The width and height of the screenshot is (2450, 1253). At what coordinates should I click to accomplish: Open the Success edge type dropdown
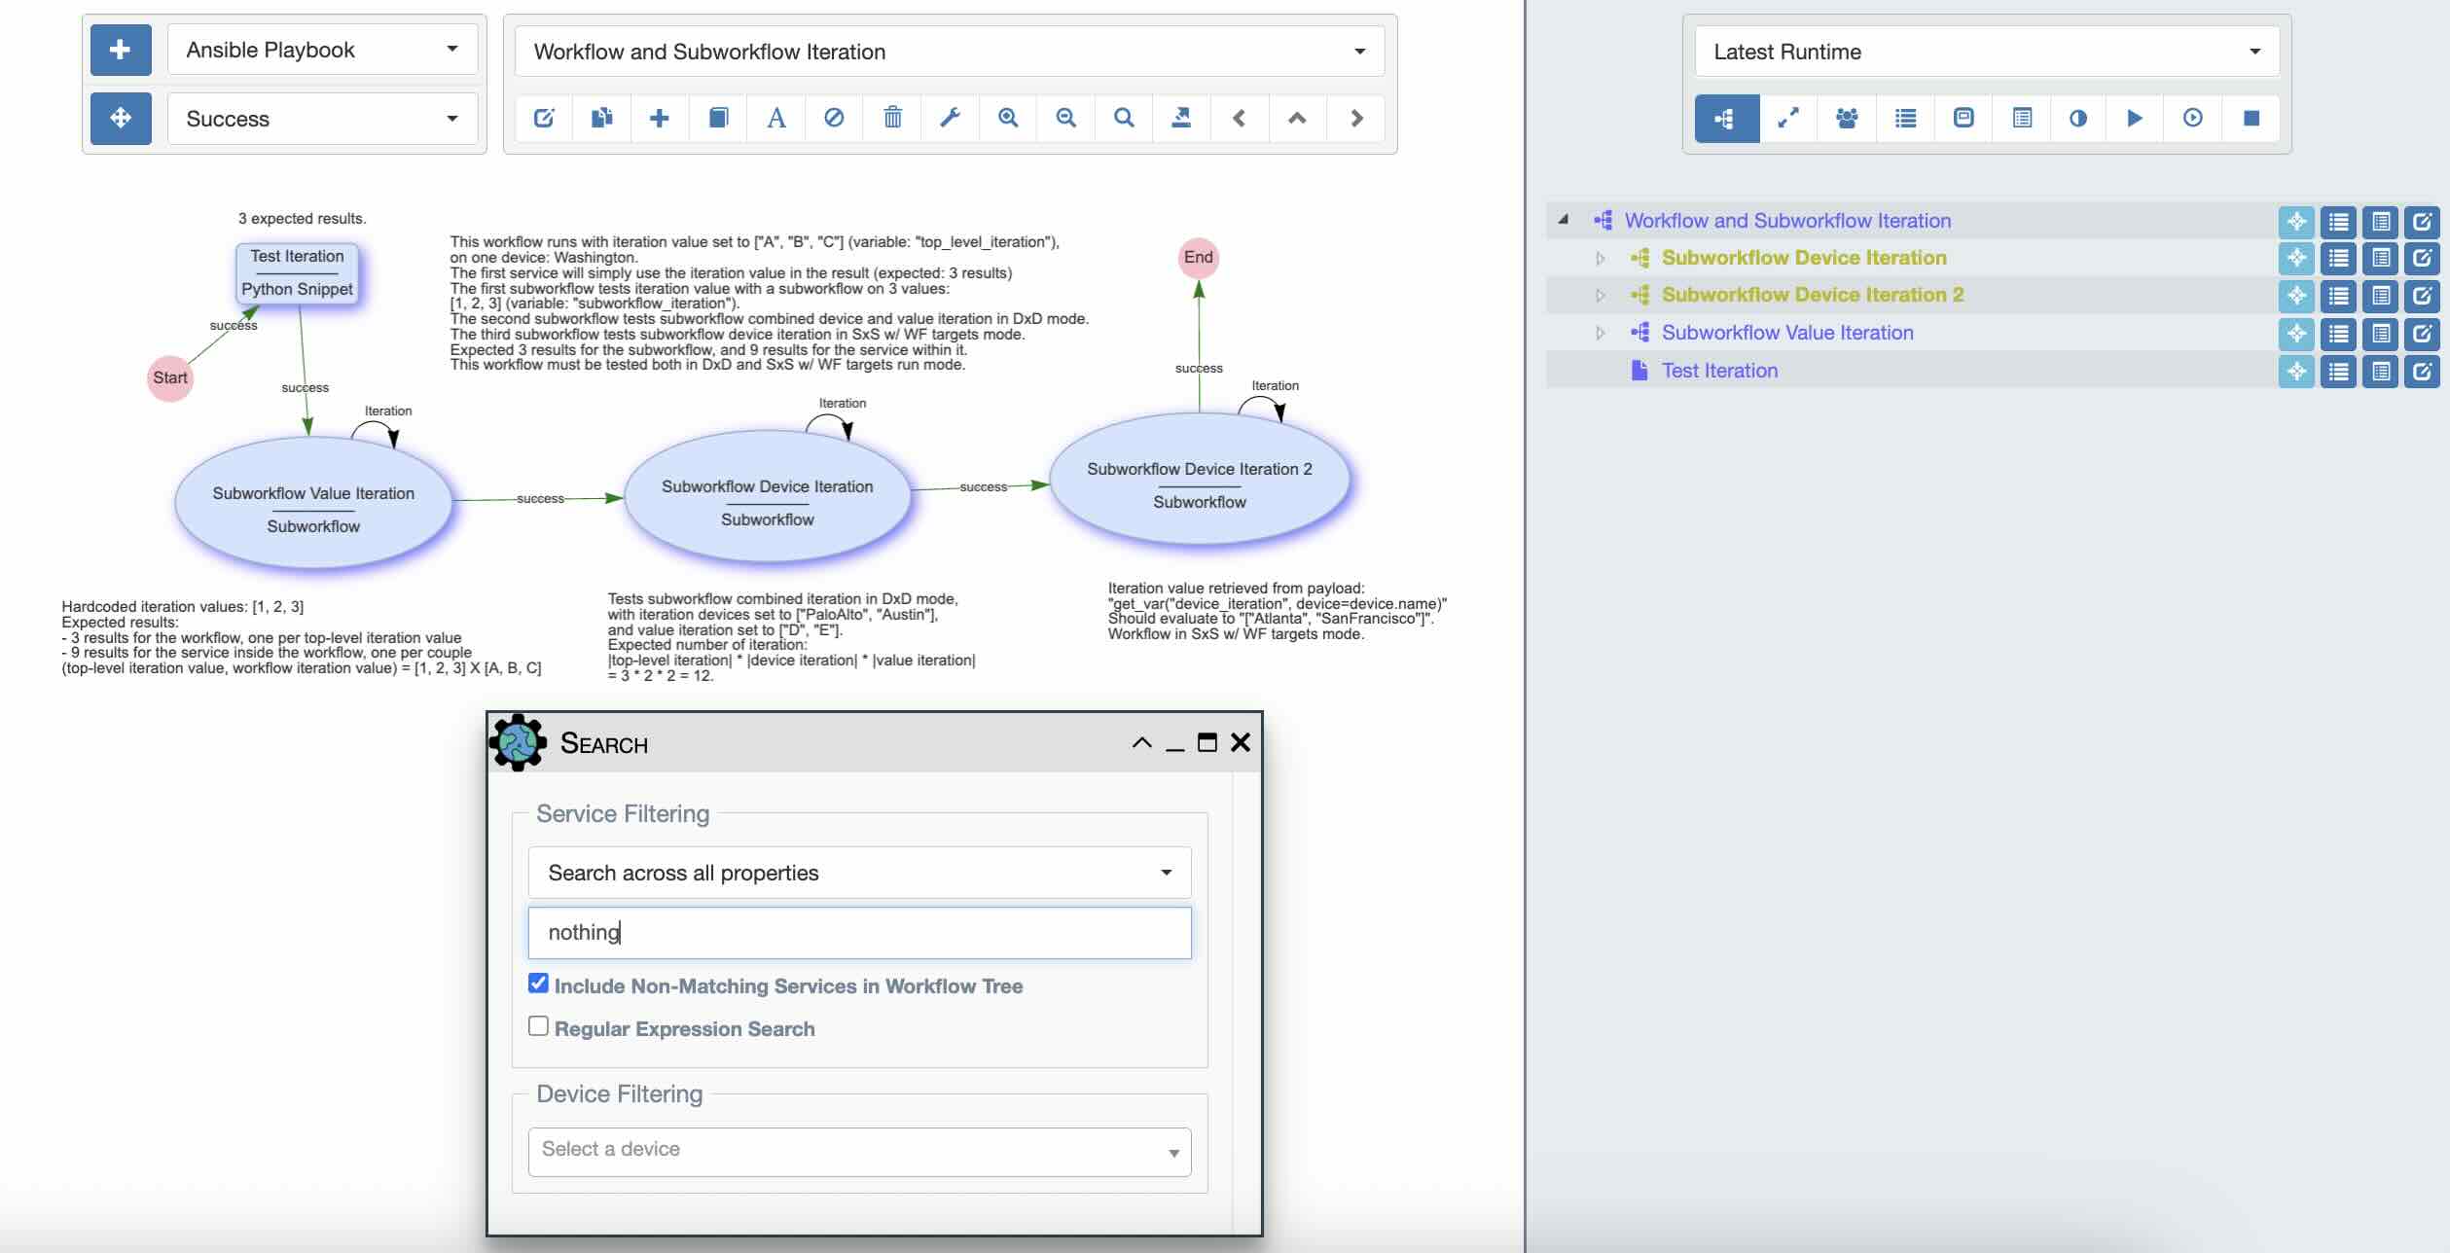coord(322,119)
